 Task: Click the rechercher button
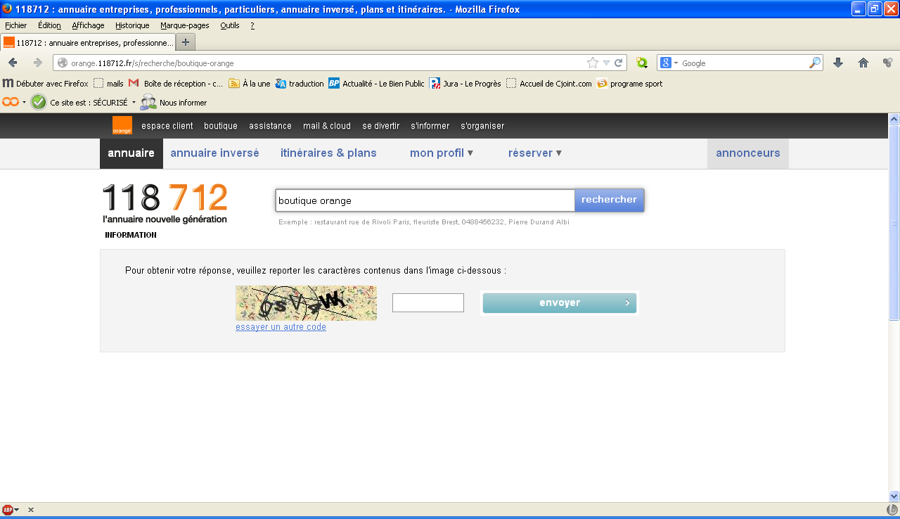[x=609, y=200]
